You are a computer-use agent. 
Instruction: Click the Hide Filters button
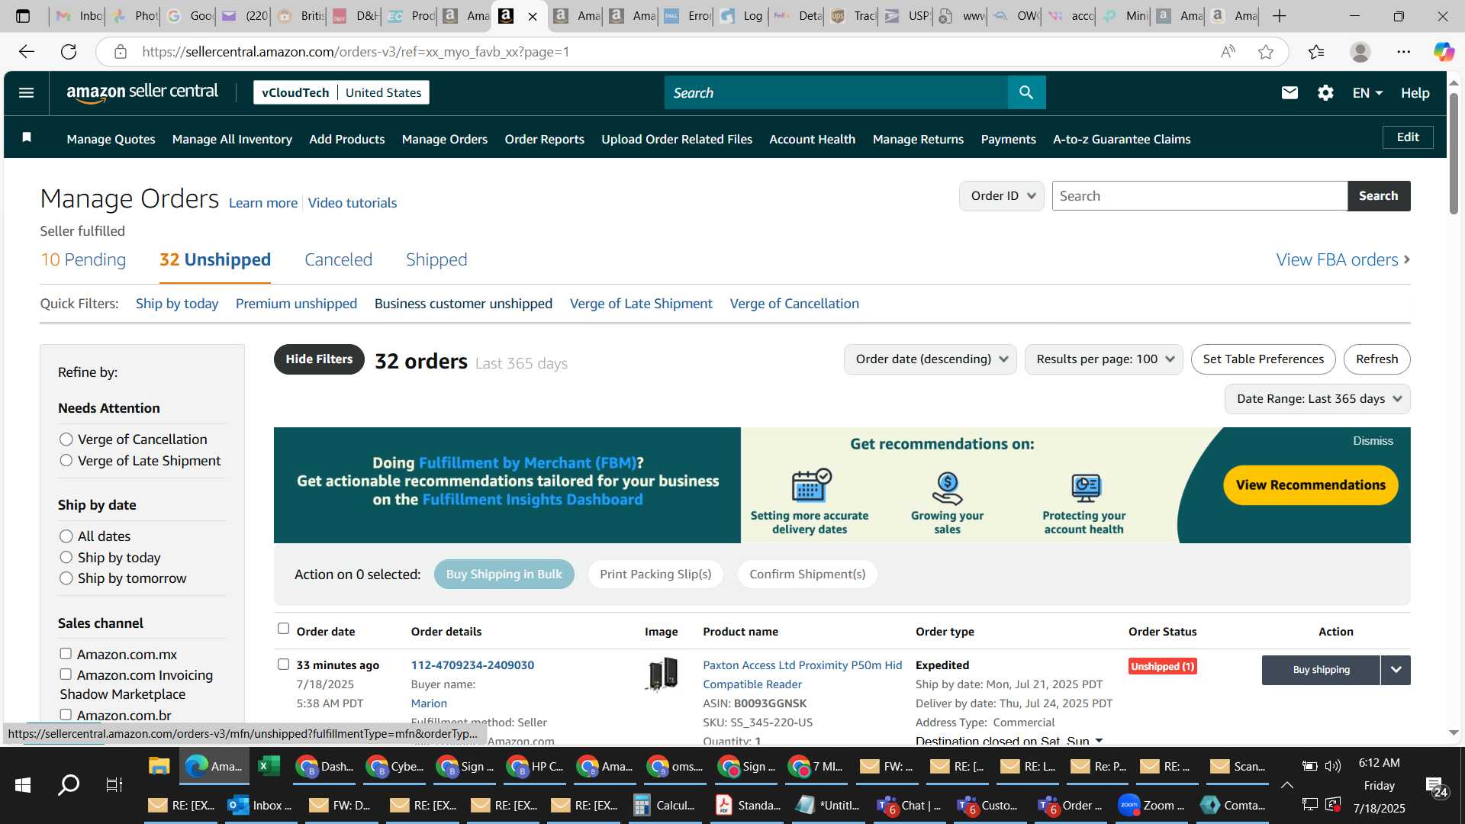coord(319,359)
